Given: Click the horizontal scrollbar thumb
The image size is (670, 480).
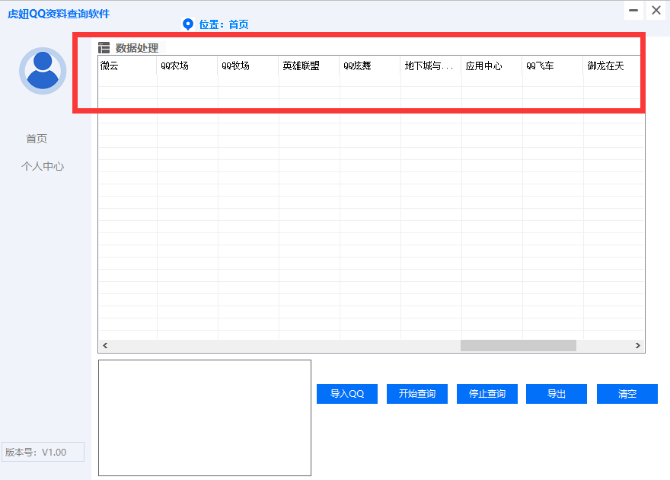Looking at the screenshot, I should point(518,345).
